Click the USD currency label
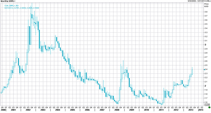211x113 pixels. pyautogui.click(x=206, y=6)
